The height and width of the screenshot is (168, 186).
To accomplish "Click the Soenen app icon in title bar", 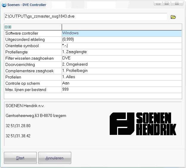I will coord(4,5).
